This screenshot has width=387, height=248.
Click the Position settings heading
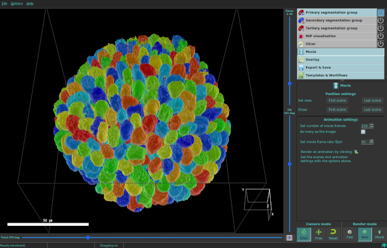(x=341, y=94)
